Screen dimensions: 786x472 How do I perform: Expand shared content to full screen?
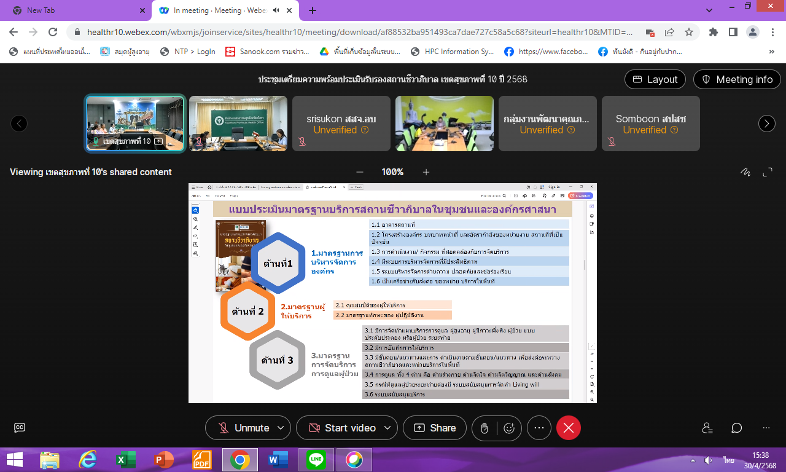[x=768, y=172]
